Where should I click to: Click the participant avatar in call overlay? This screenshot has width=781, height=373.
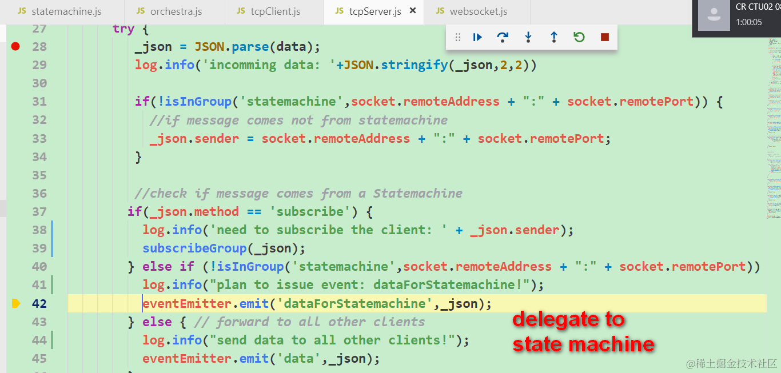[714, 15]
